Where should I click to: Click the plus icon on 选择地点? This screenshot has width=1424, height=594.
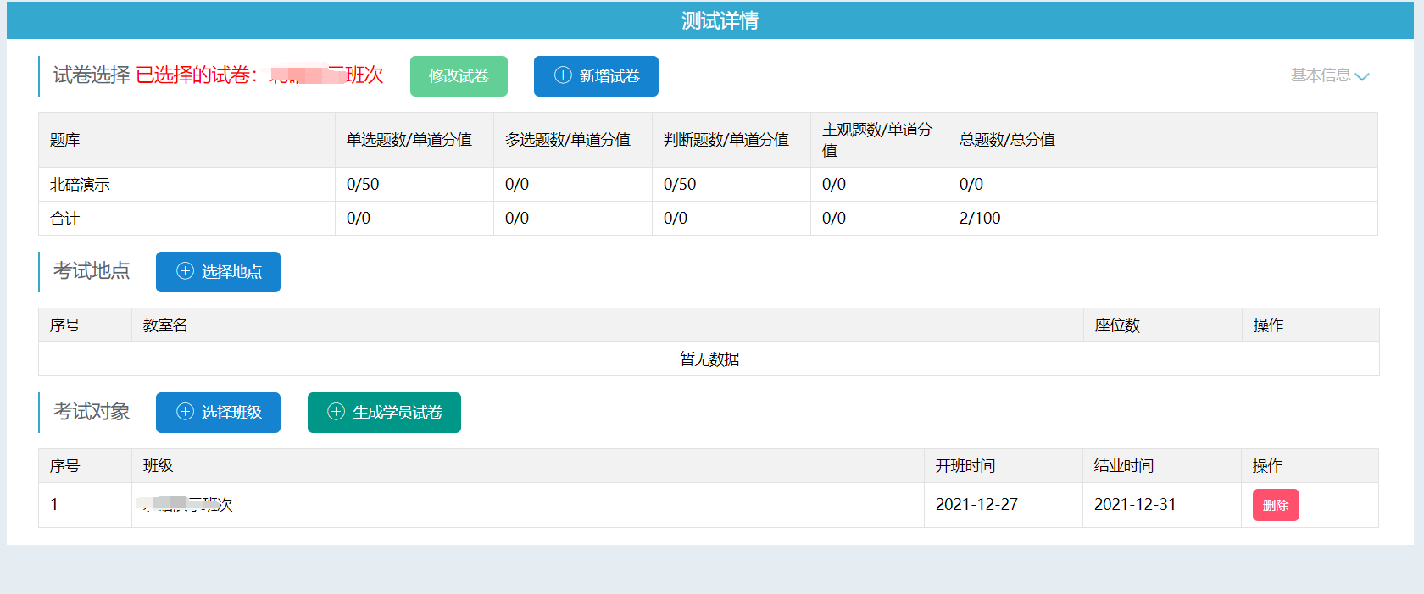(185, 271)
